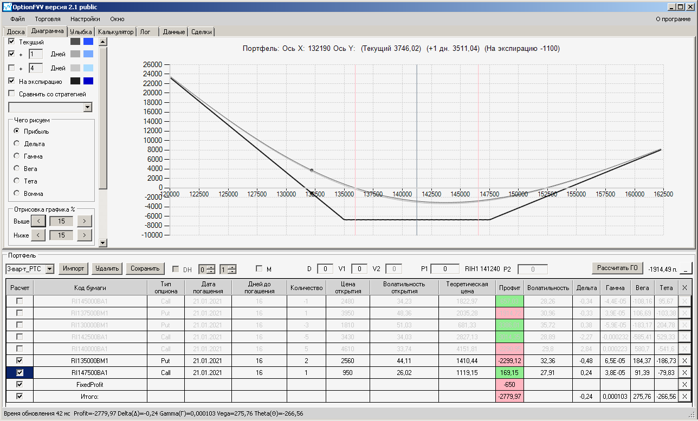This screenshot has height=421, width=698.
Task: Switch to the Калькулятор tab
Action: (x=115, y=32)
